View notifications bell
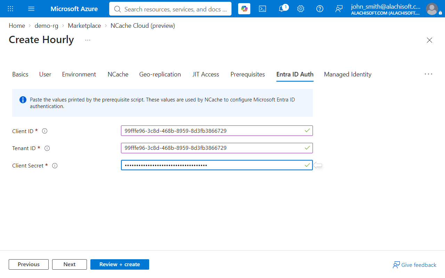This screenshot has width=445, height=278. (x=283, y=9)
